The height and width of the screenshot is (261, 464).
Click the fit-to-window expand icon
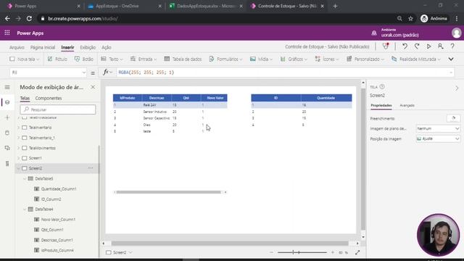click(x=357, y=252)
